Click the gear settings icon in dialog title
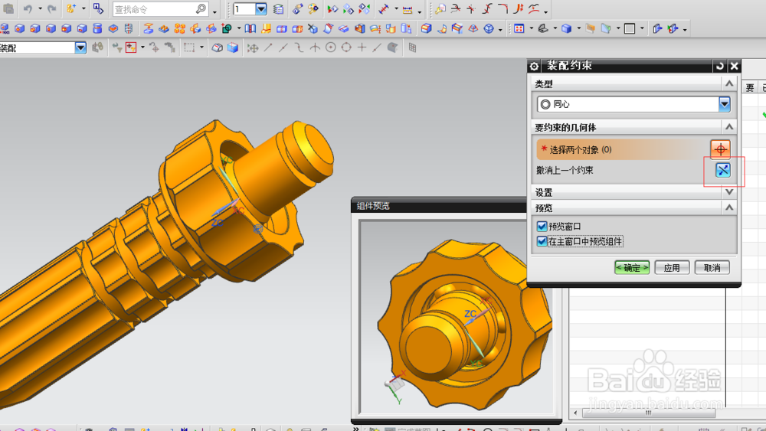This screenshot has width=766, height=431. [534, 66]
